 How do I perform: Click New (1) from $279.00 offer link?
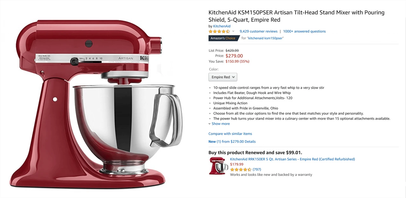227,141
